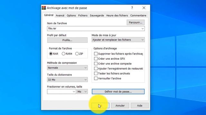The height and width of the screenshot is (115, 206).
Task: Click the volume split size combo box
Action: click(x=61, y=92)
